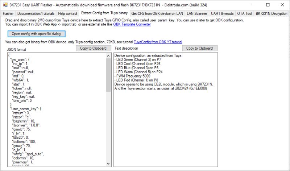Image resolution: width=290 pixels, height=171 pixels.
Task: Click the JSON scrollbar down arrow
Action: 108,164
